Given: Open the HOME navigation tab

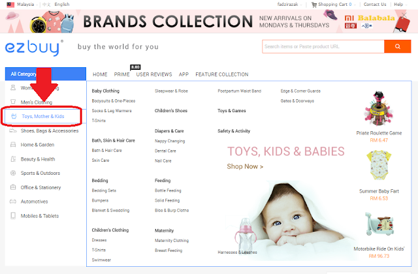Looking at the screenshot, I should pos(100,74).
